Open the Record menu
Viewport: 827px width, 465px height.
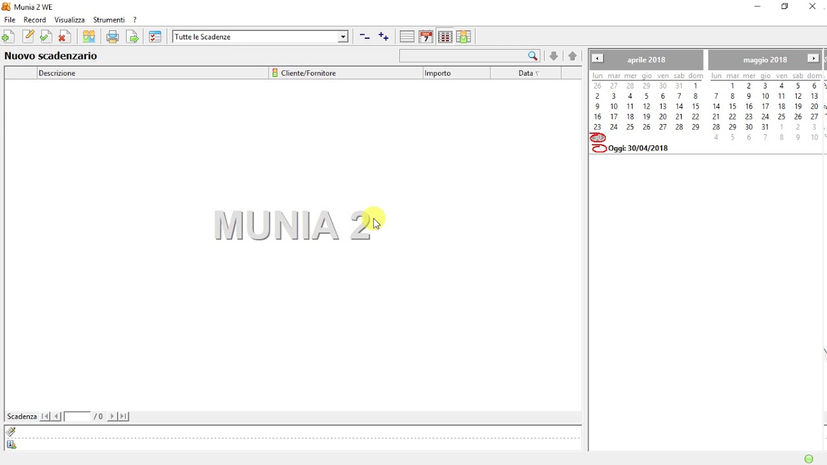point(35,20)
